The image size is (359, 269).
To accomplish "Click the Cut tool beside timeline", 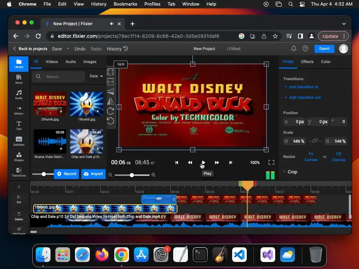I will click(19, 199).
